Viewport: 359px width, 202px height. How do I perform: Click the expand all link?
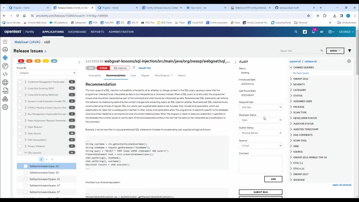[295, 61]
